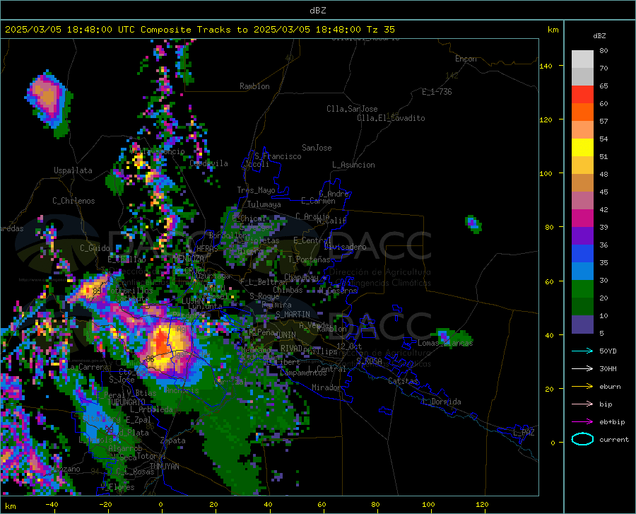Click the Divisadero map label
Screen dimensions: 636x514
(345, 247)
